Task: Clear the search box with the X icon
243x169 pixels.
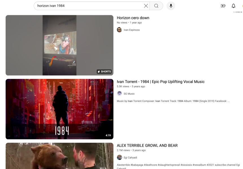Action: click(146, 6)
